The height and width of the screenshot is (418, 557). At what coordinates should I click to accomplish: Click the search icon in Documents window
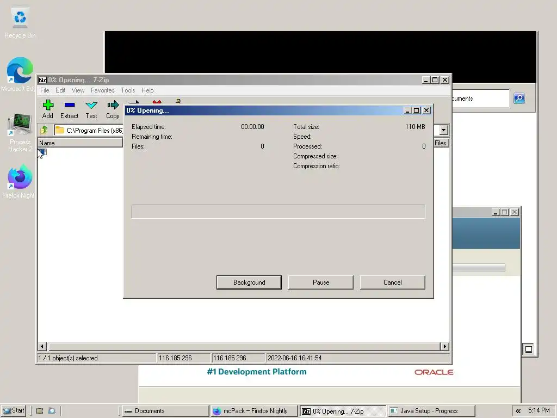519,99
